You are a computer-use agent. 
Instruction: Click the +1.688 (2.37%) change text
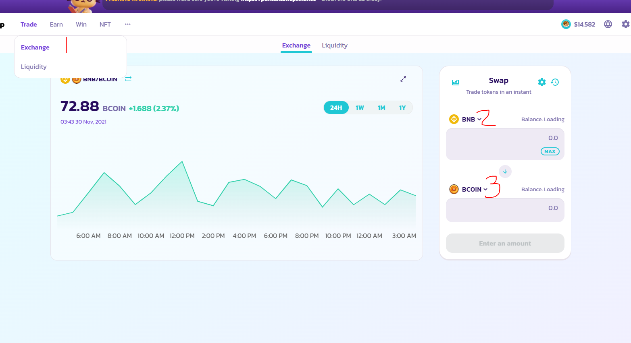coord(154,109)
